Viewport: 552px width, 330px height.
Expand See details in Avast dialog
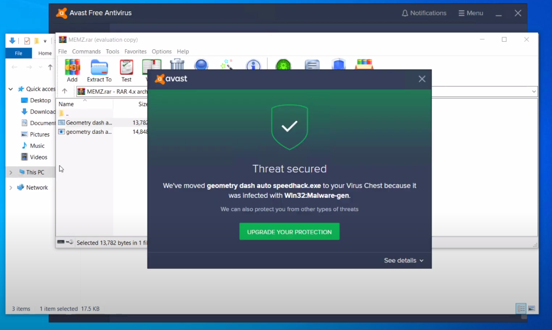[403, 261]
